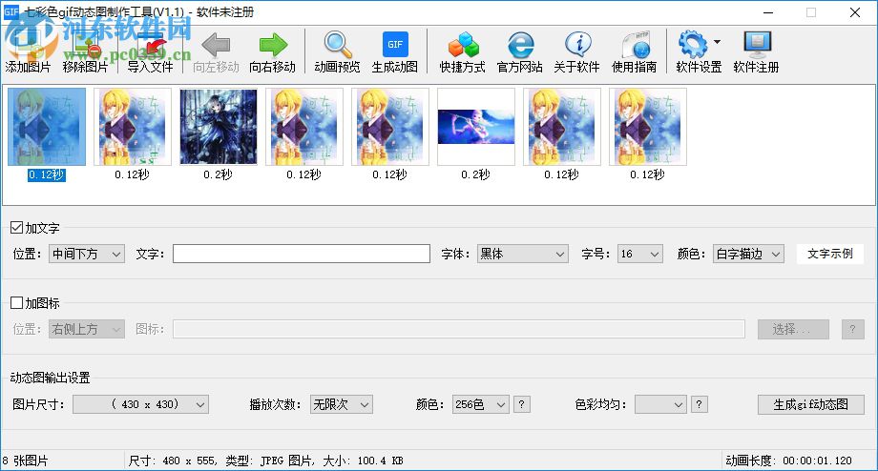Open the image size dropdown (430 x 430)
Viewport: 878px width, 471px height.
(140, 404)
